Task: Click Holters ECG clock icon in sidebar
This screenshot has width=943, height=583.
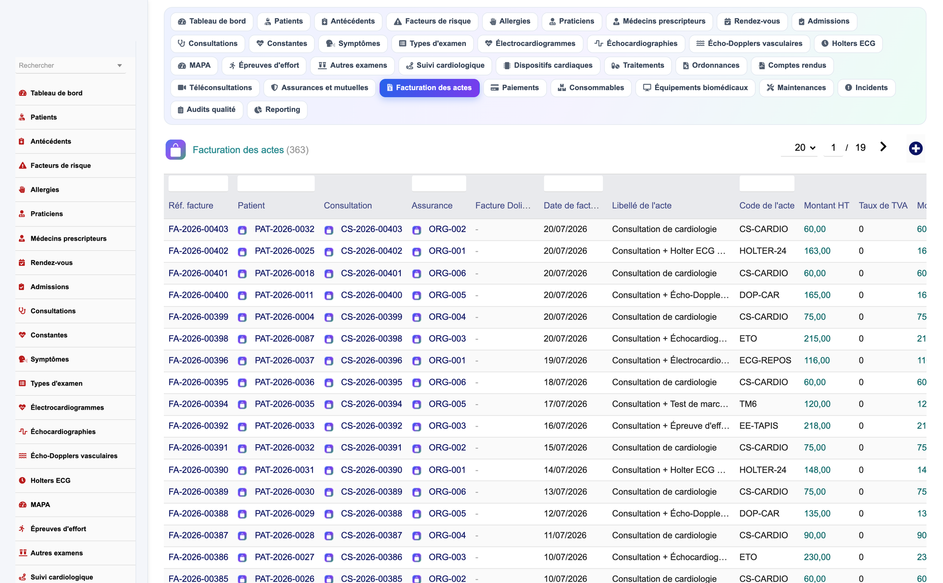Action: 22,480
